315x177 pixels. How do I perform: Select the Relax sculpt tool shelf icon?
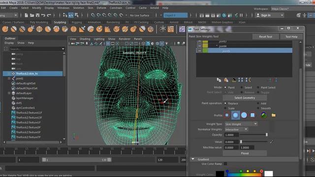point(22,29)
